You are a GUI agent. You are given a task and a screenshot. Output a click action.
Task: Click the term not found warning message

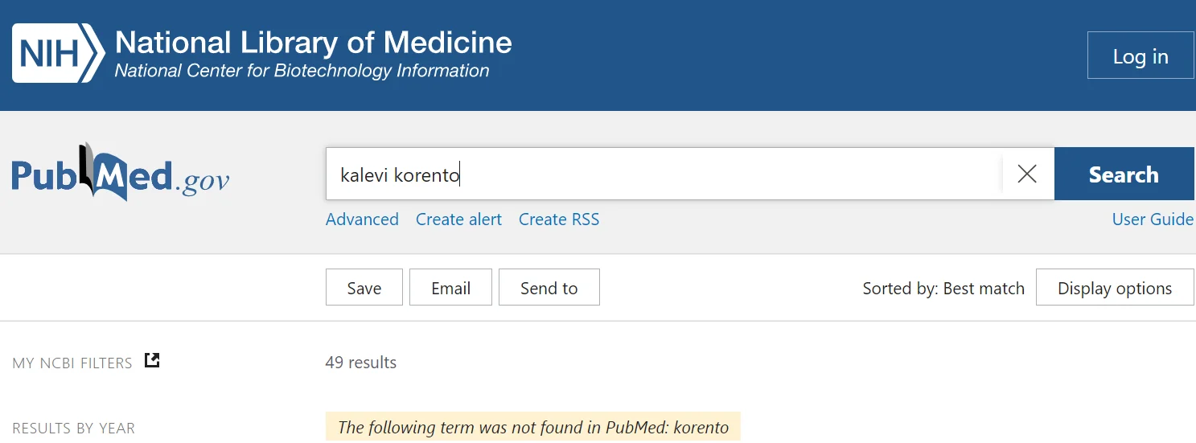point(532,427)
